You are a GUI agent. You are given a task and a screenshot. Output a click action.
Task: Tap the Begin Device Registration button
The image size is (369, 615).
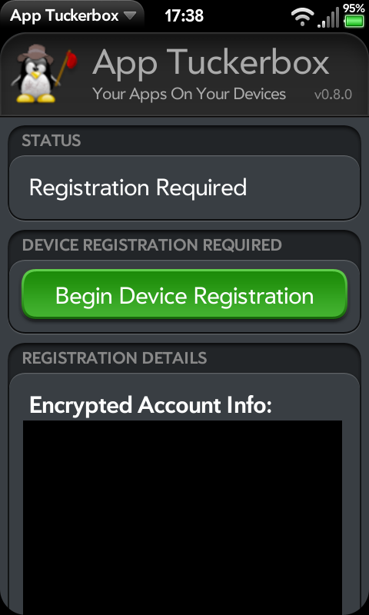pos(184,294)
